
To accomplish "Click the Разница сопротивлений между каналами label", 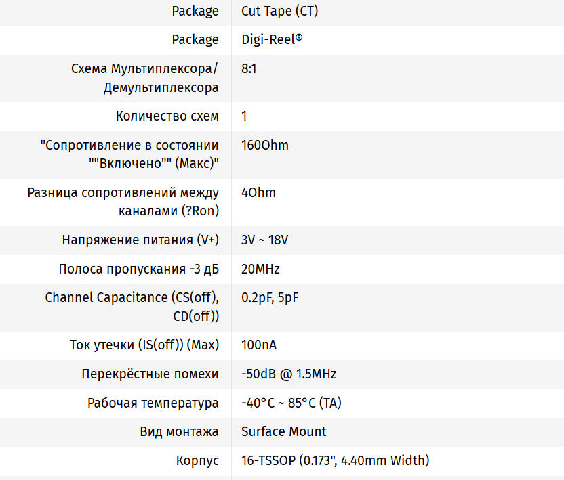I will pyautogui.click(x=123, y=202).
